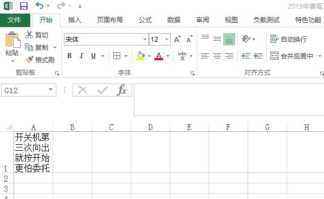Switch to the 开始 (Home) tab
Viewport: 324px width, 199px height.
[x=46, y=20]
